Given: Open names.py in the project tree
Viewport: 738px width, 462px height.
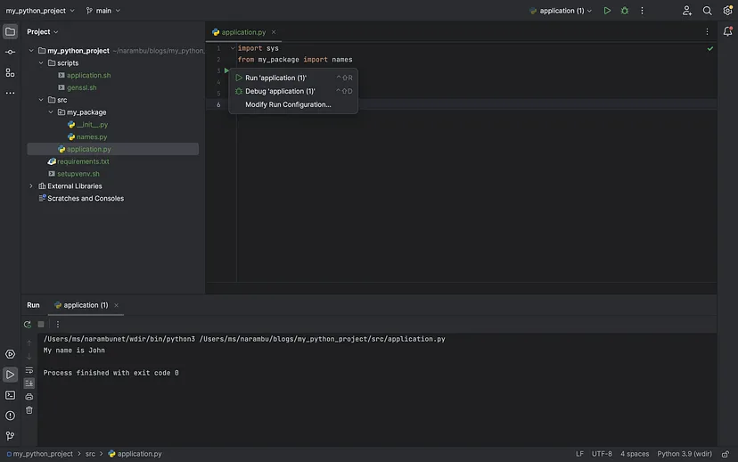Looking at the screenshot, I should (92, 136).
